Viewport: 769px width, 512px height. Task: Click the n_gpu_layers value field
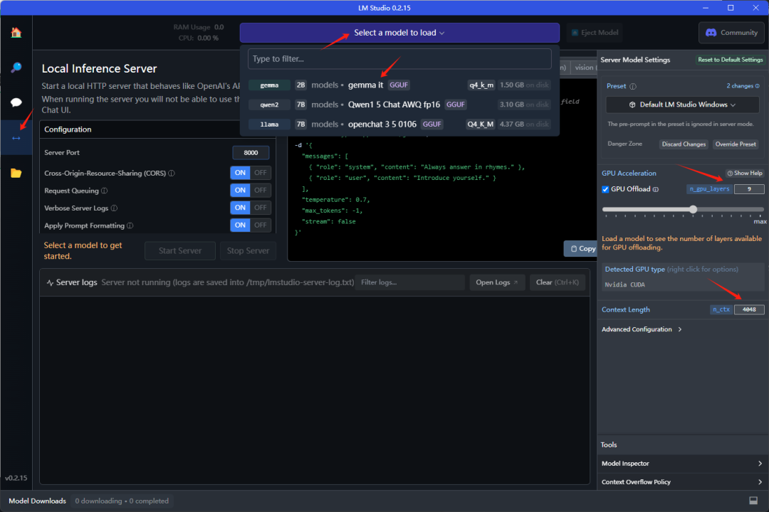point(749,189)
